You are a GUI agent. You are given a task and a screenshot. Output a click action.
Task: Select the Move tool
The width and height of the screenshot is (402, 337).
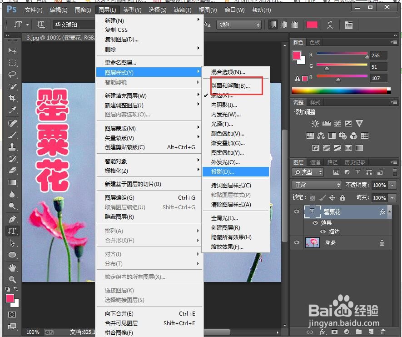(11, 51)
